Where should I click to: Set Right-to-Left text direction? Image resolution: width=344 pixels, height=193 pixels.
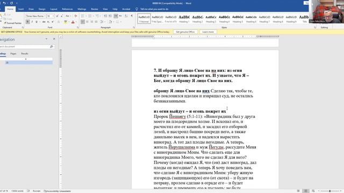click(120, 16)
